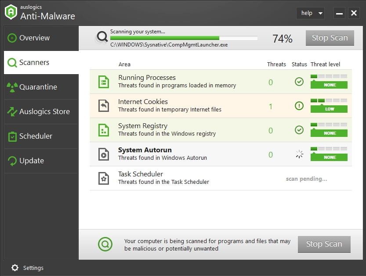Select the Internet Cookies threat count
Viewport: 366px width, 276px height.
click(x=271, y=106)
